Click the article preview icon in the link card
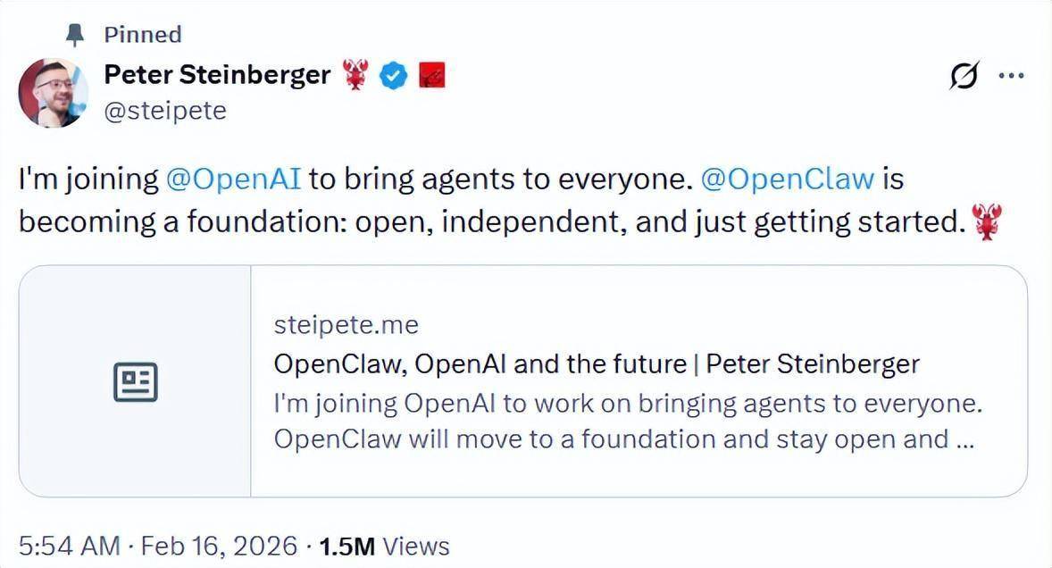1052x568 pixels. click(135, 380)
